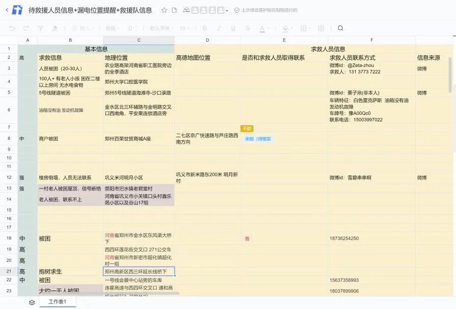Click the 地理位置 column title cell

(x=139, y=57)
